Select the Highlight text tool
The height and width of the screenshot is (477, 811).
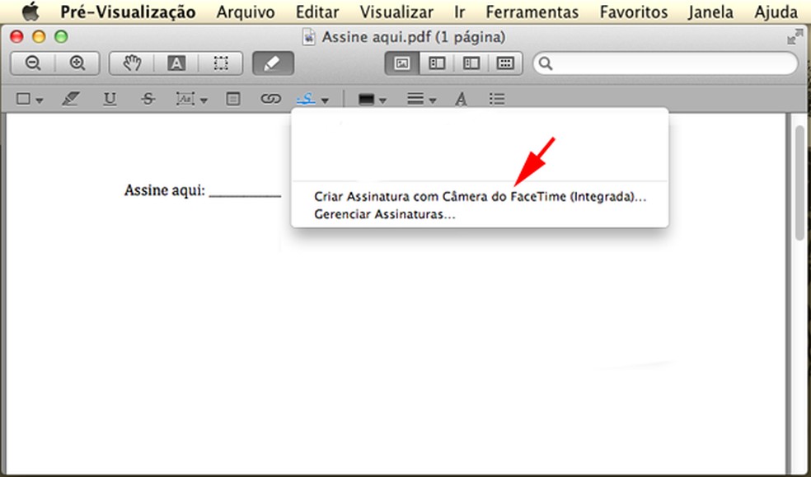70,99
